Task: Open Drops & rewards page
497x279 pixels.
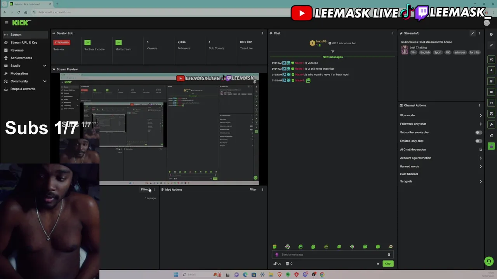Action: 25,89
